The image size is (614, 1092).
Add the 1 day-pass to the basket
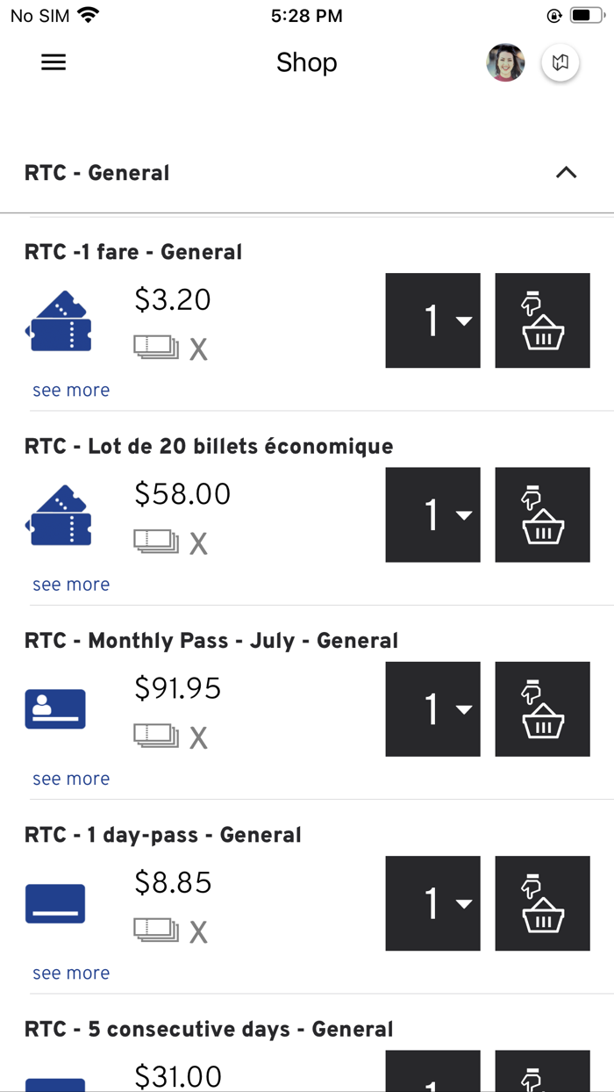click(x=542, y=903)
